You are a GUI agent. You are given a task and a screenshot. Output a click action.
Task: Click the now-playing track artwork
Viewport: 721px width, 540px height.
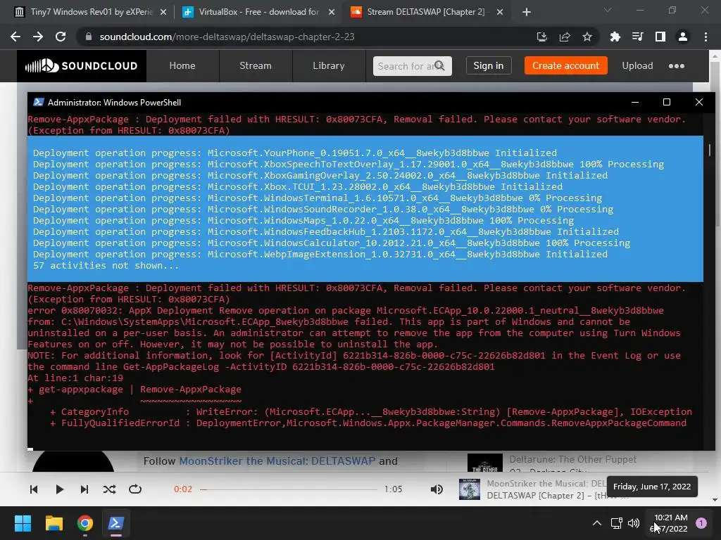[470, 489]
